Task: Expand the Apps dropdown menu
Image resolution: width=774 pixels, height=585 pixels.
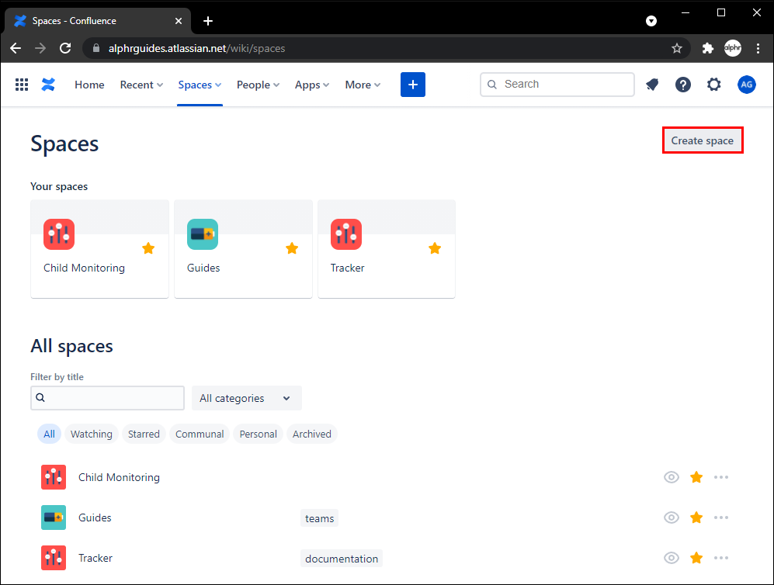Action: [x=312, y=85]
